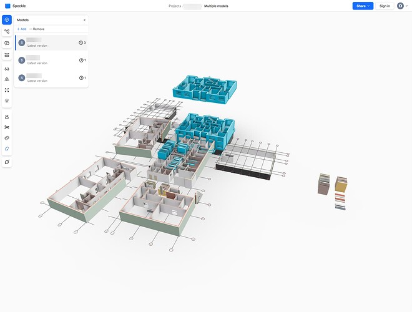Open version count on third model
Viewport: 412px width, 312px height.
click(x=82, y=78)
